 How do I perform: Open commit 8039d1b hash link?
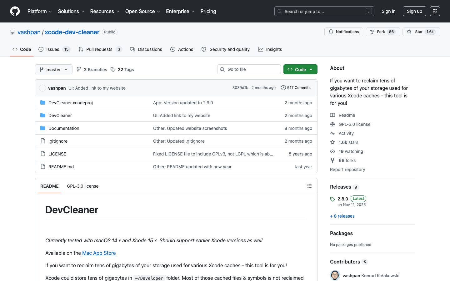pos(240,88)
